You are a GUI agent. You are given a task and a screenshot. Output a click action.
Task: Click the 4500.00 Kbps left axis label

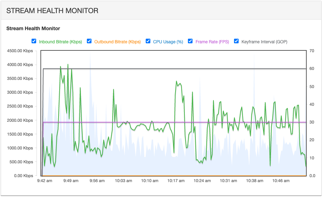20,51
